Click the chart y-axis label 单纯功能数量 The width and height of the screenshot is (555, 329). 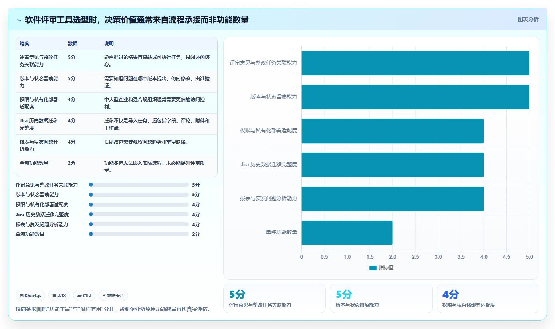(281, 232)
